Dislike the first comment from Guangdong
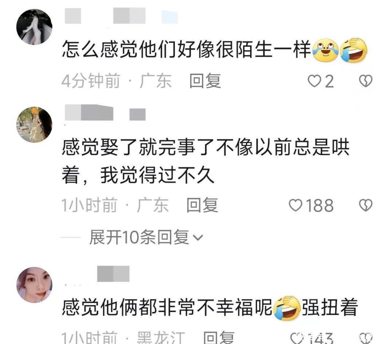This screenshot has height=344, width=387. (366, 81)
